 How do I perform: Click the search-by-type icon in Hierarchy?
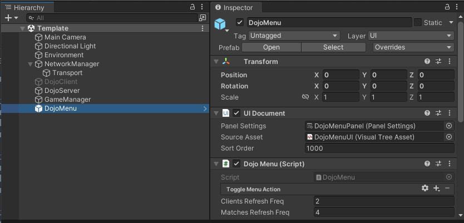point(203,18)
